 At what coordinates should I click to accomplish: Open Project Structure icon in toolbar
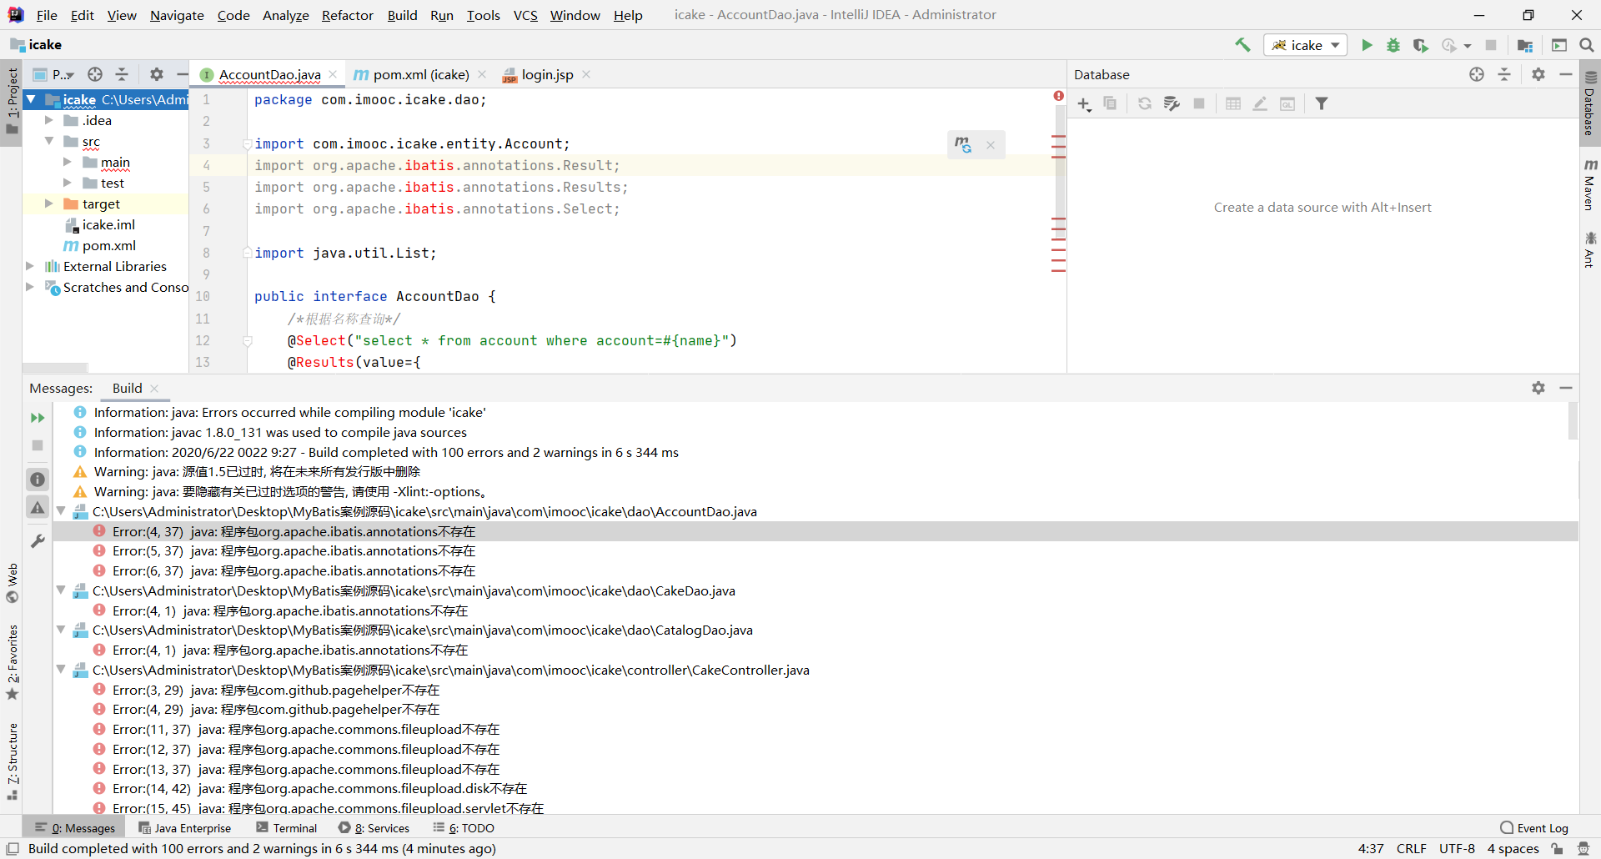coord(1525,45)
